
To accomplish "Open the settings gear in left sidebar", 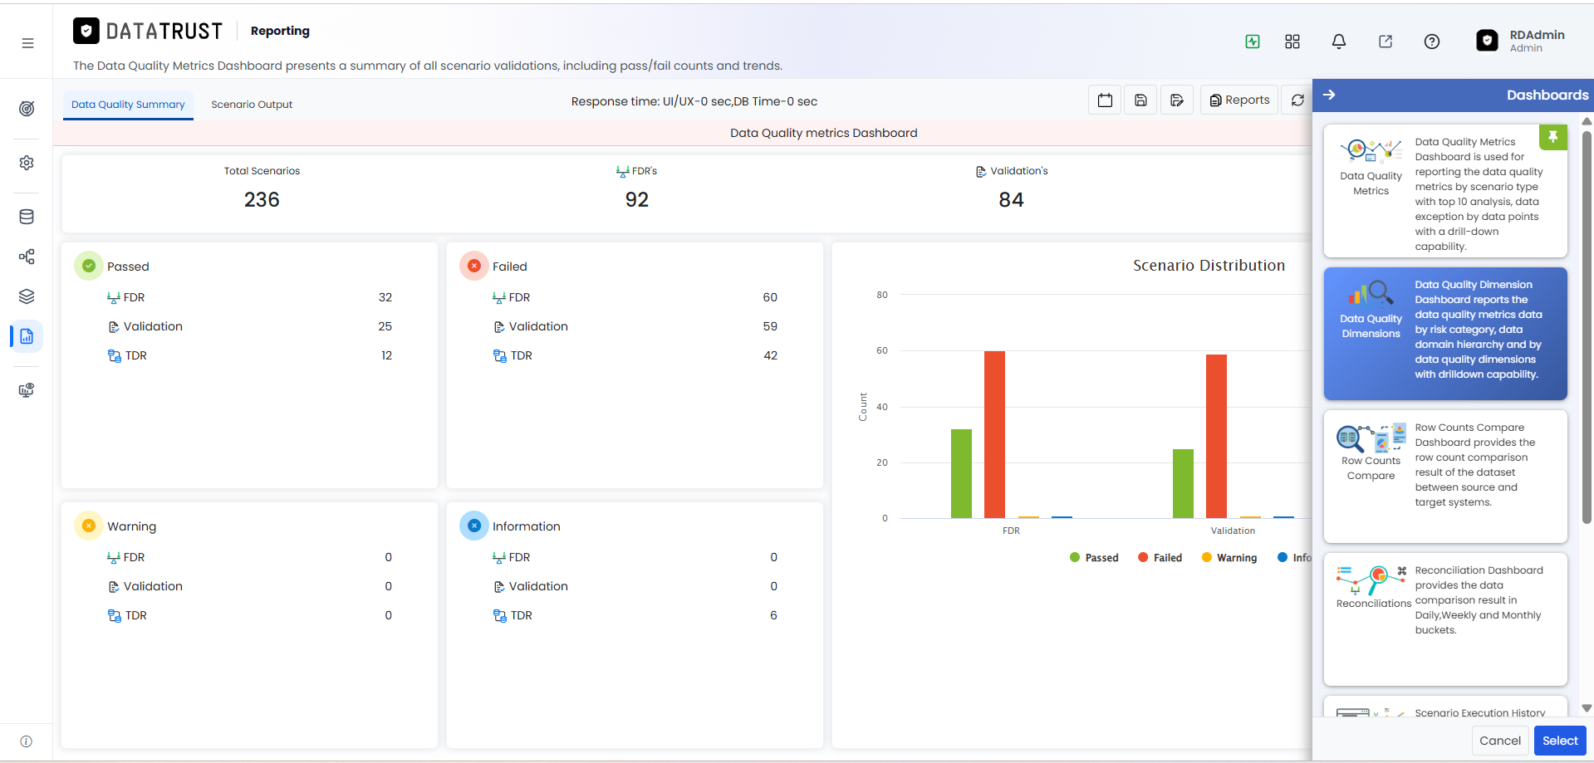I will (x=27, y=163).
